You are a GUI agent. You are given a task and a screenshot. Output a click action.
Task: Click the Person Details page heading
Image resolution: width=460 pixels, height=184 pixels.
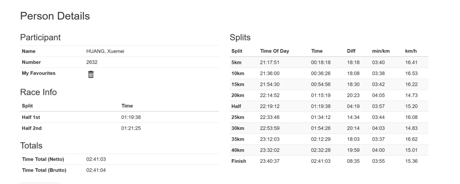coord(55,16)
